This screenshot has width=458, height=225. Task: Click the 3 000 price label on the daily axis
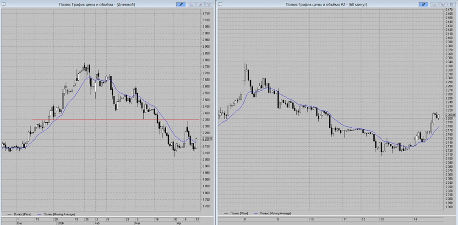[x=206, y=33]
